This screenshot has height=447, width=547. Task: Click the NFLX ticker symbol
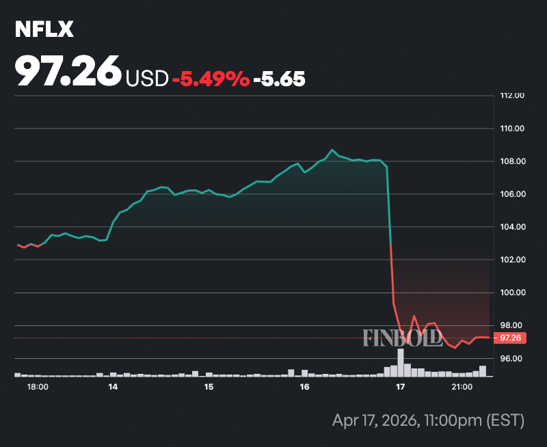tap(44, 29)
